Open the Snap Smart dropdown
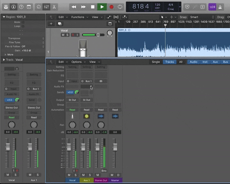Image resolution: width=230 pixels, height=184 pixels. [x=202, y=17]
